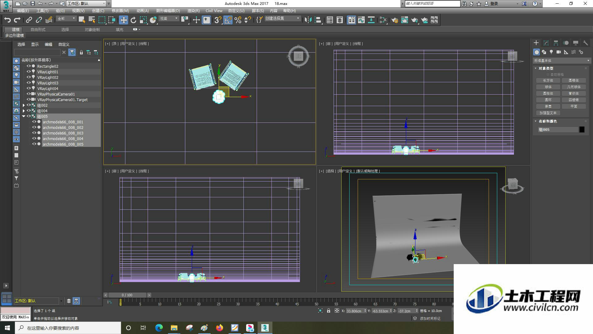Open Microsoft Edge from the taskbar
Viewport: 593px width, 334px height.
click(159, 328)
